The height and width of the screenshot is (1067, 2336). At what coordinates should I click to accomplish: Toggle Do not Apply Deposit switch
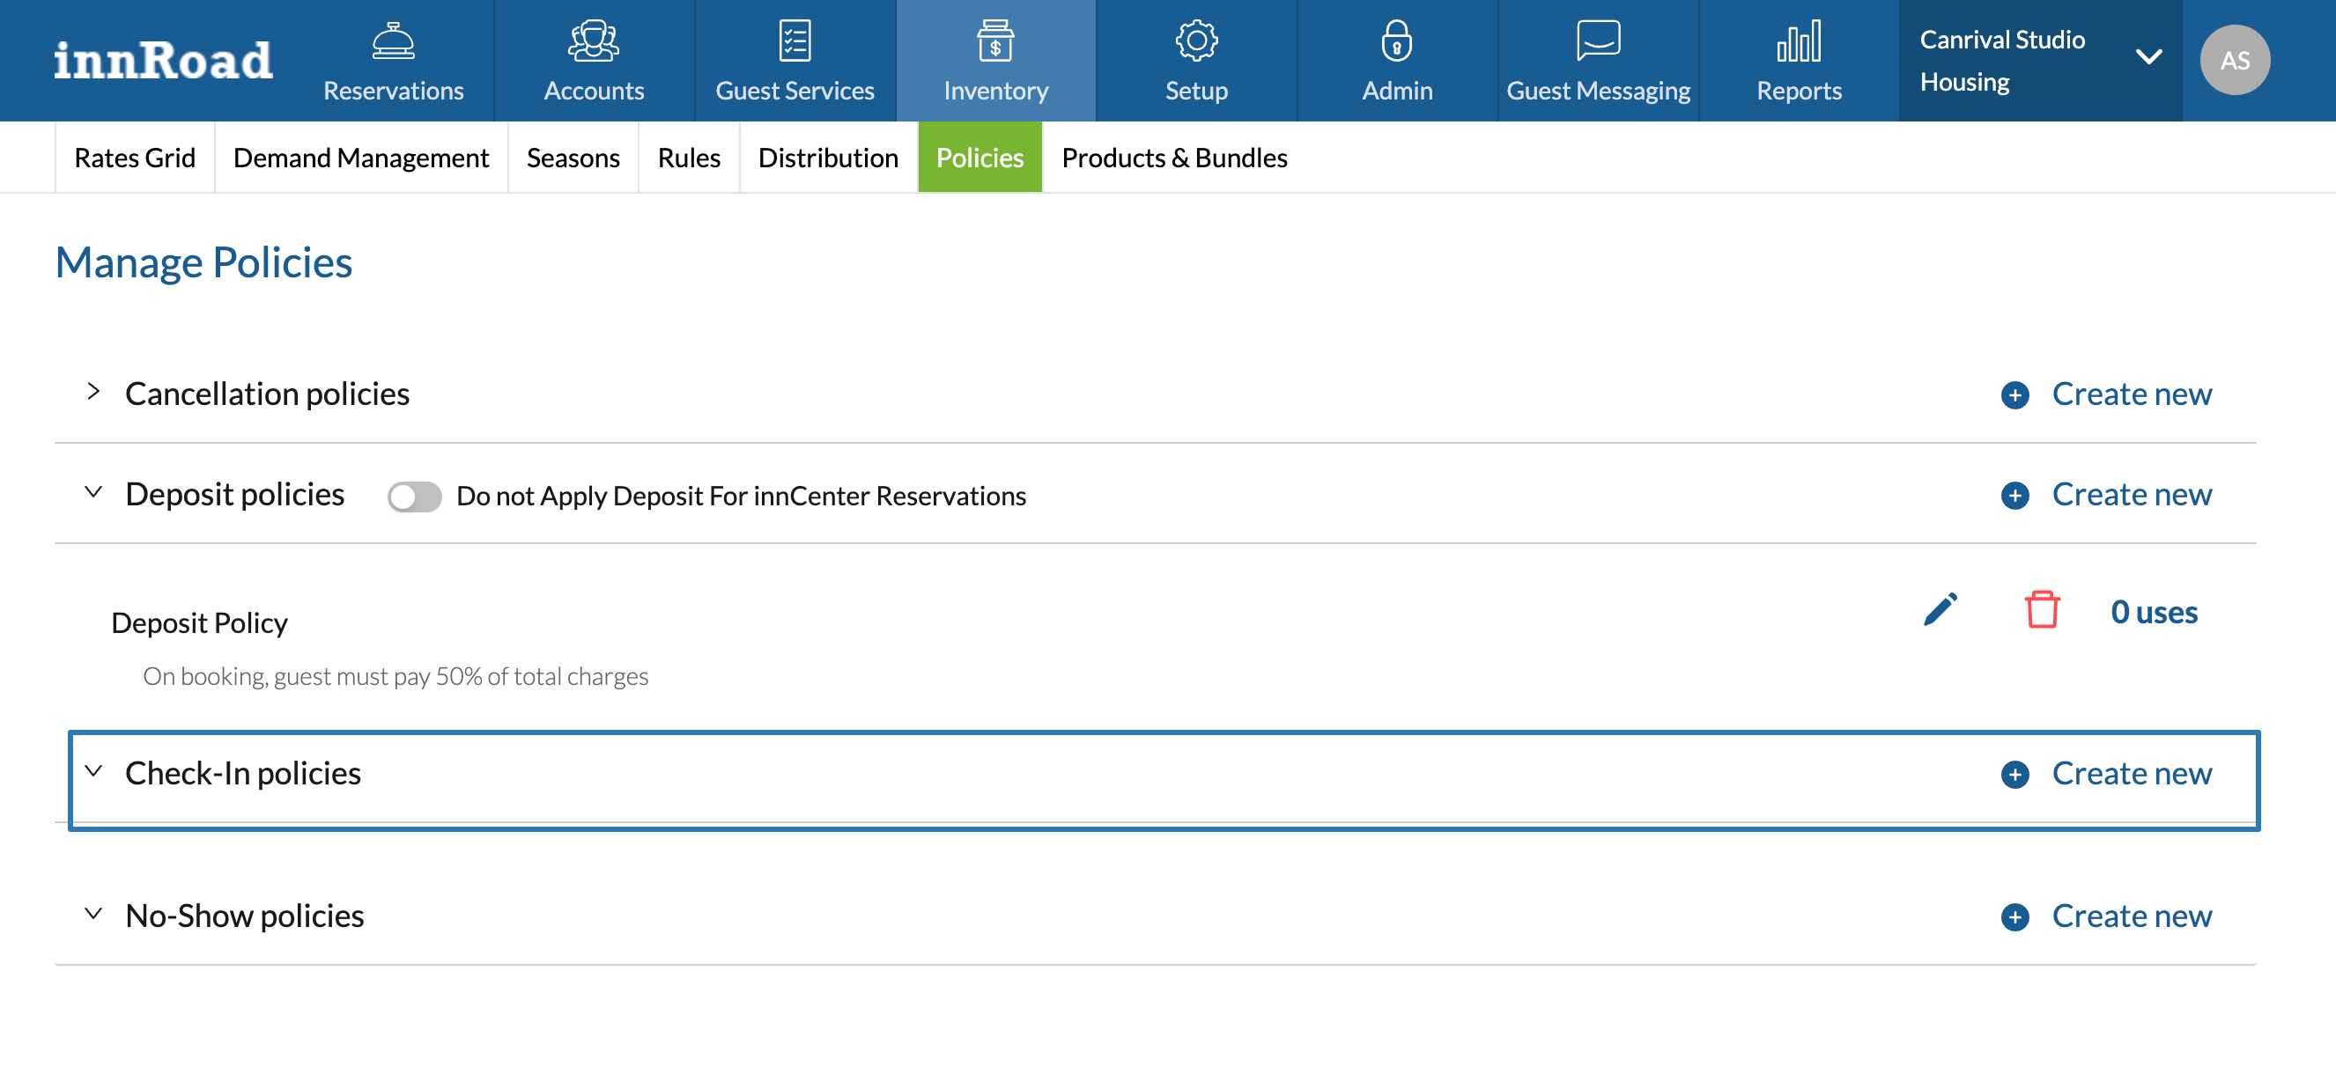coord(414,497)
